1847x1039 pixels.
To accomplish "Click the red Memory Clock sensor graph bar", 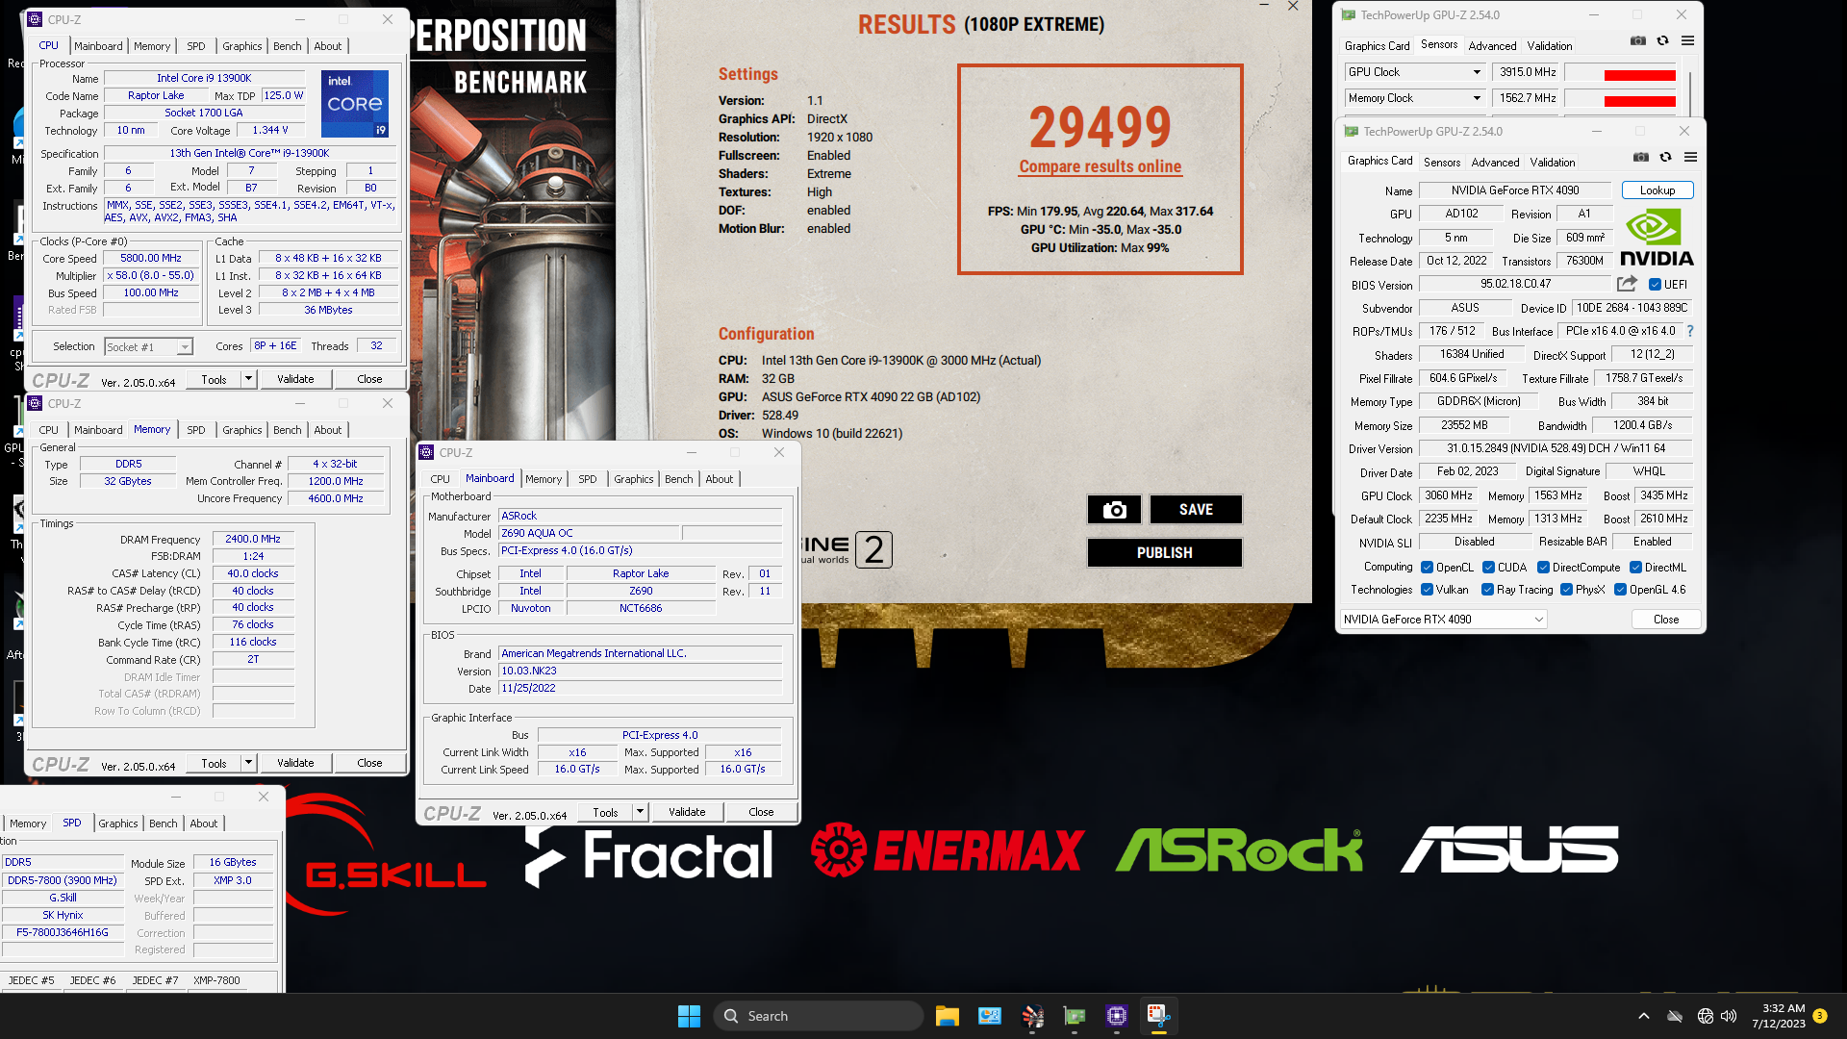I will pos(1639,100).
